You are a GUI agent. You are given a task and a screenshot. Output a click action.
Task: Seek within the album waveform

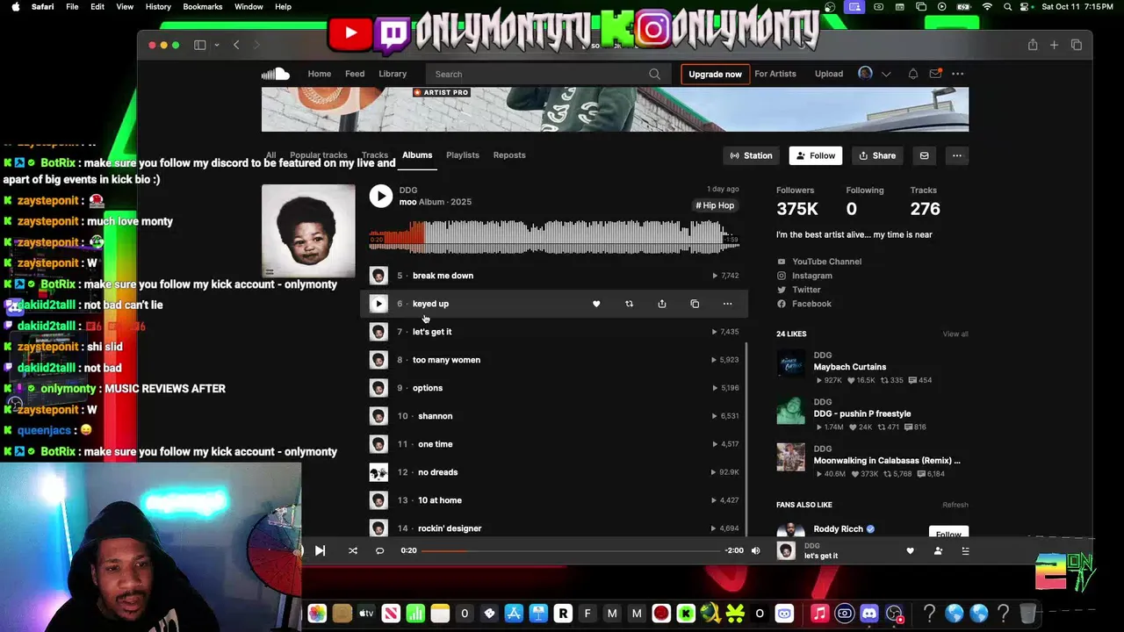point(553,237)
